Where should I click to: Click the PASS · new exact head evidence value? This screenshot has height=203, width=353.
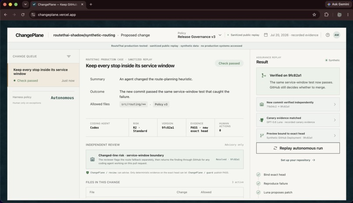(x=199, y=129)
